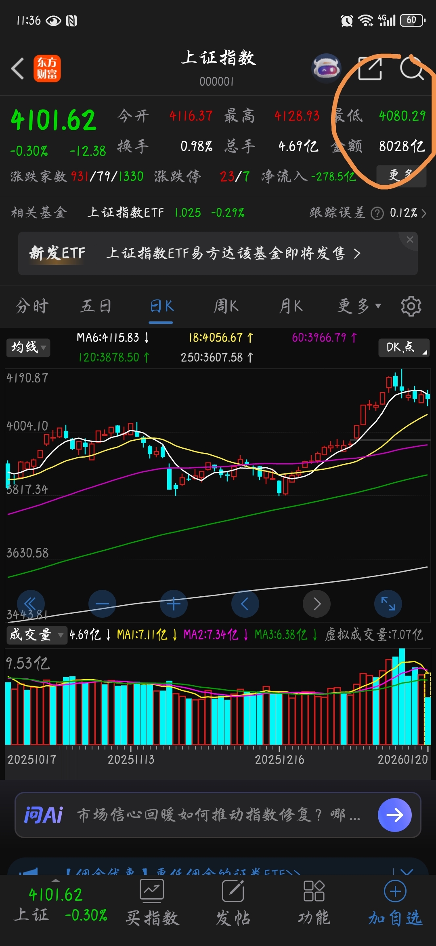Tap the 4101.62 main index price
Image resolution: width=436 pixels, height=946 pixels.
point(54,120)
